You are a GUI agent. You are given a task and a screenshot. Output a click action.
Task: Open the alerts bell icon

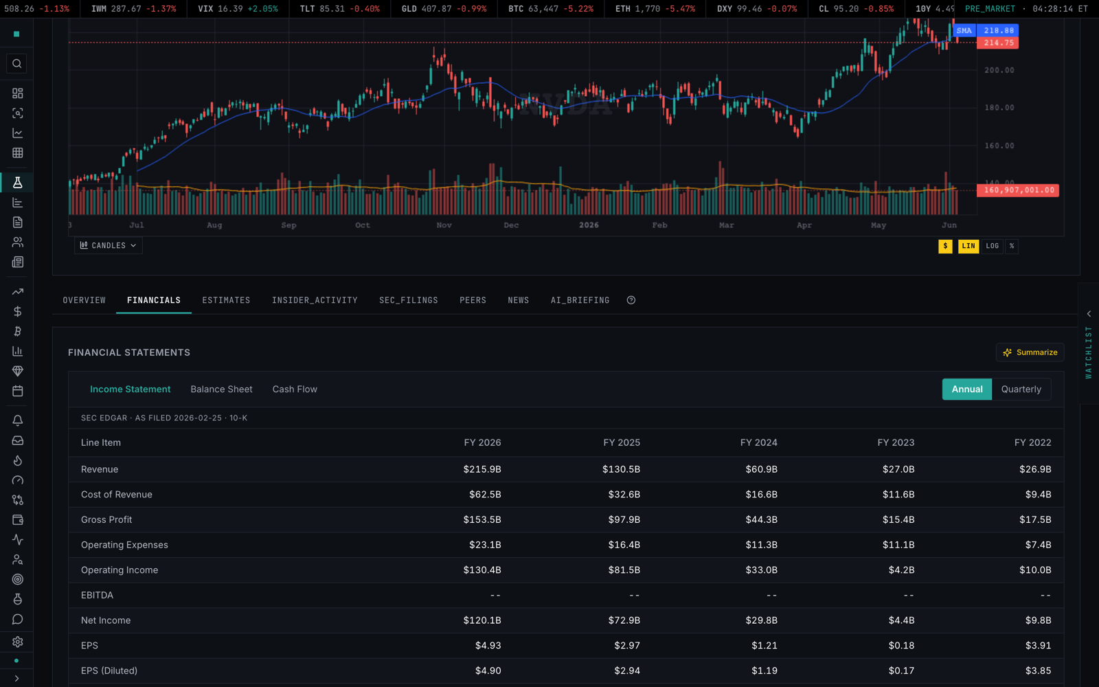point(17,421)
